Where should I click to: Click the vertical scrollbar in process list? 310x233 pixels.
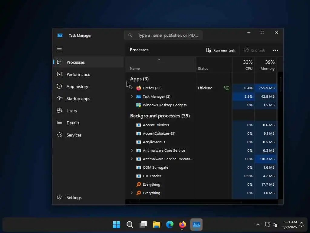(281, 85)
